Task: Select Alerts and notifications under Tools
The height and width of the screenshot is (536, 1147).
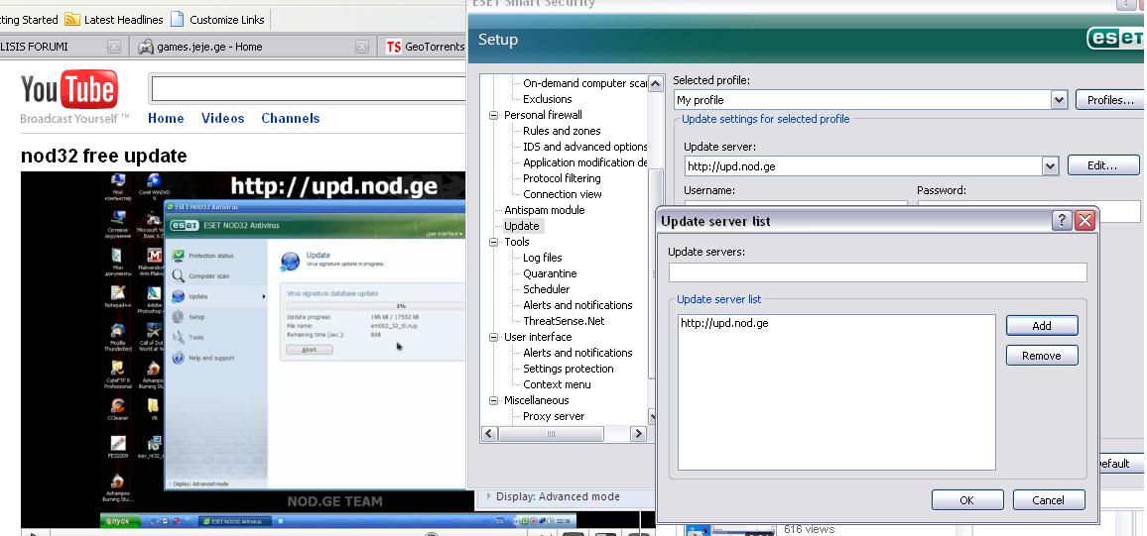Action: [577, 305]
